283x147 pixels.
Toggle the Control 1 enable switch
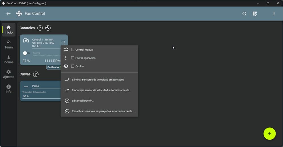tap(26, 53)
